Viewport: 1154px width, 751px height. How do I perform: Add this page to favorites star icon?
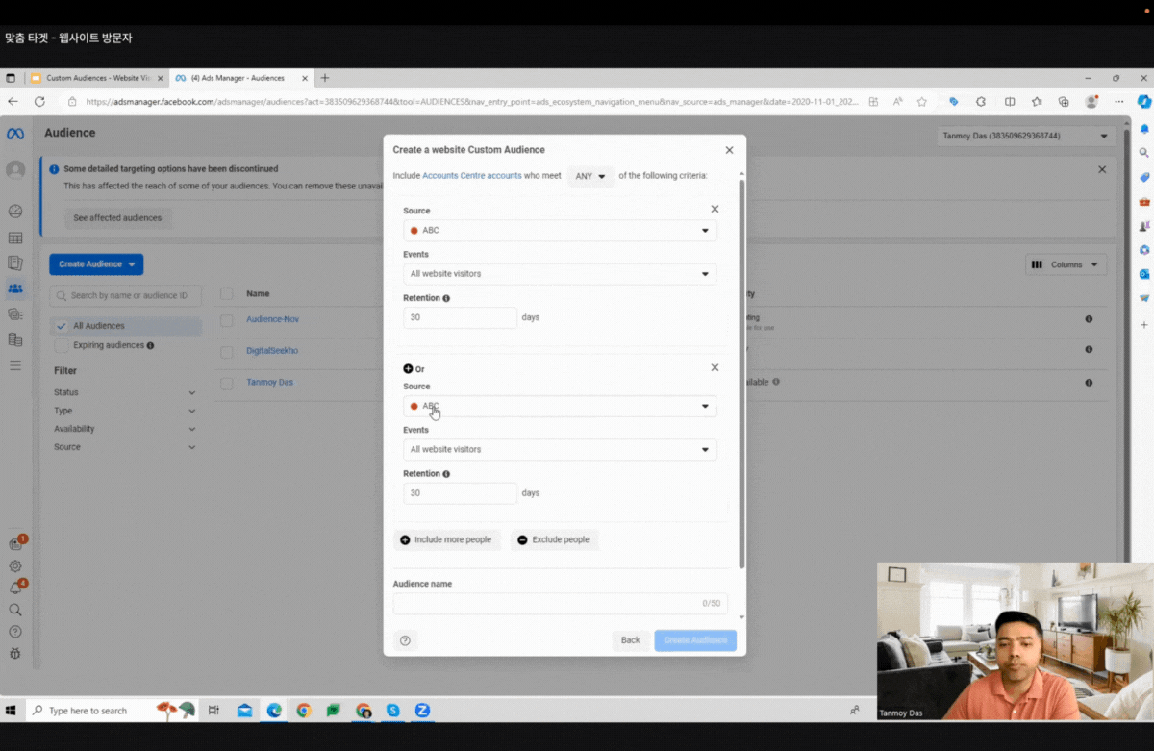(922, 101)
